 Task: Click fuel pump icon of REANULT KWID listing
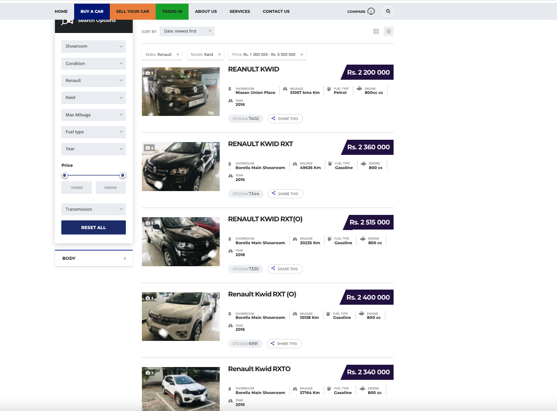tap(329, 88)
